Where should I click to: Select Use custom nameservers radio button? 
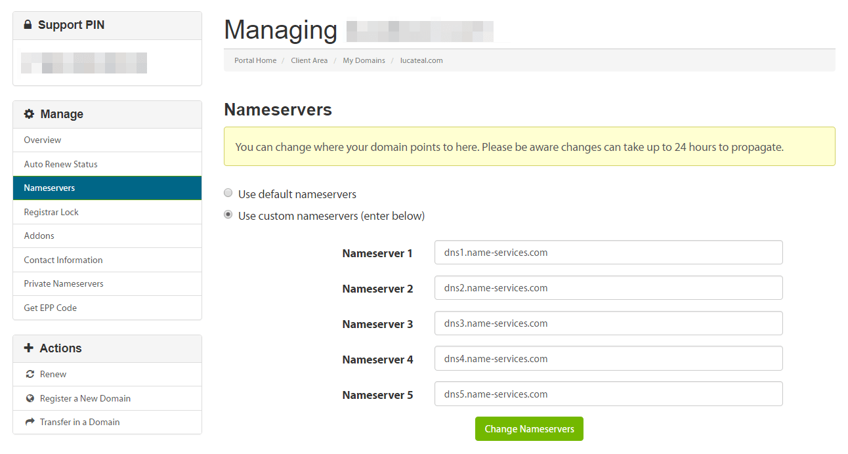(228, 215)
